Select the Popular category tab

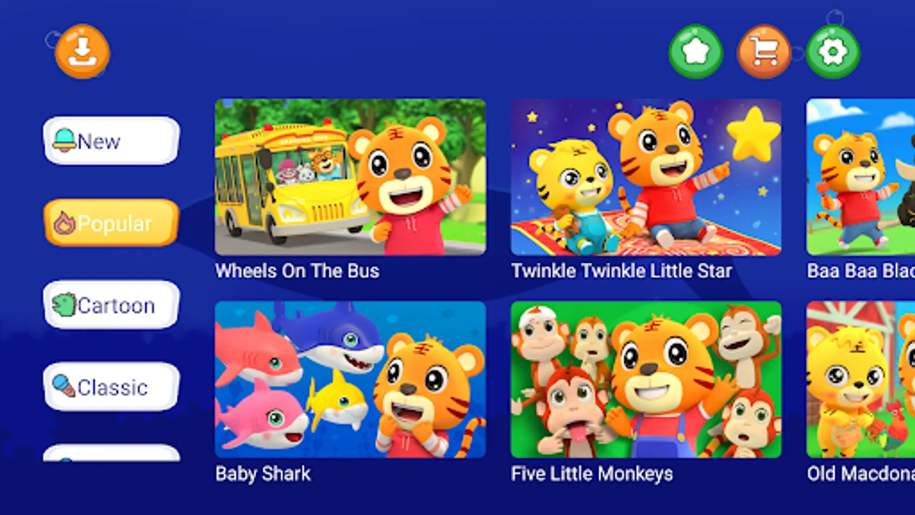[112, 223]
